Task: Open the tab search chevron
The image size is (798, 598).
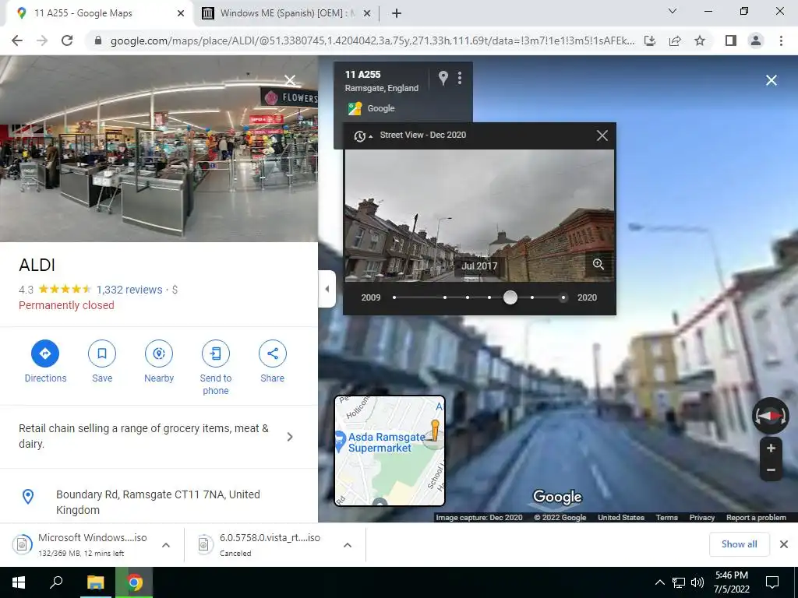Action: point(673,11)
